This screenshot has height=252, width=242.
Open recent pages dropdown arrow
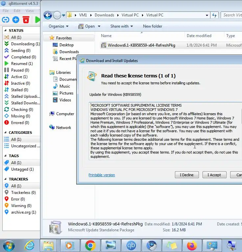pyautogui.click(x=63, y=15)
